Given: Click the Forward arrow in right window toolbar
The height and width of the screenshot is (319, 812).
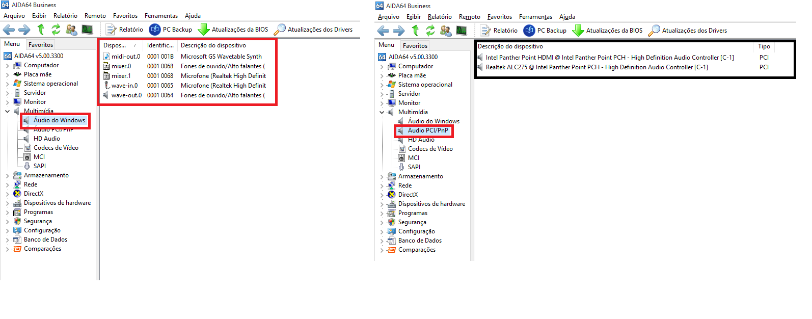Looking at the screenshot, I should (x=399, y=31).
